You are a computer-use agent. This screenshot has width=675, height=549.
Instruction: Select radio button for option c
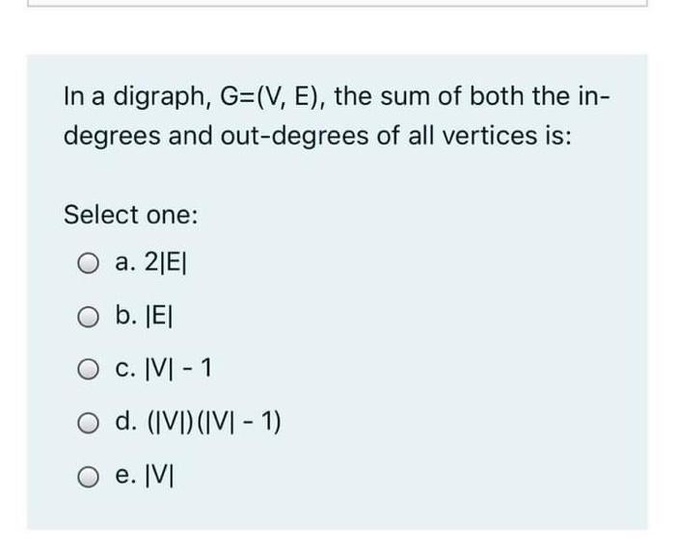point(89,370)
